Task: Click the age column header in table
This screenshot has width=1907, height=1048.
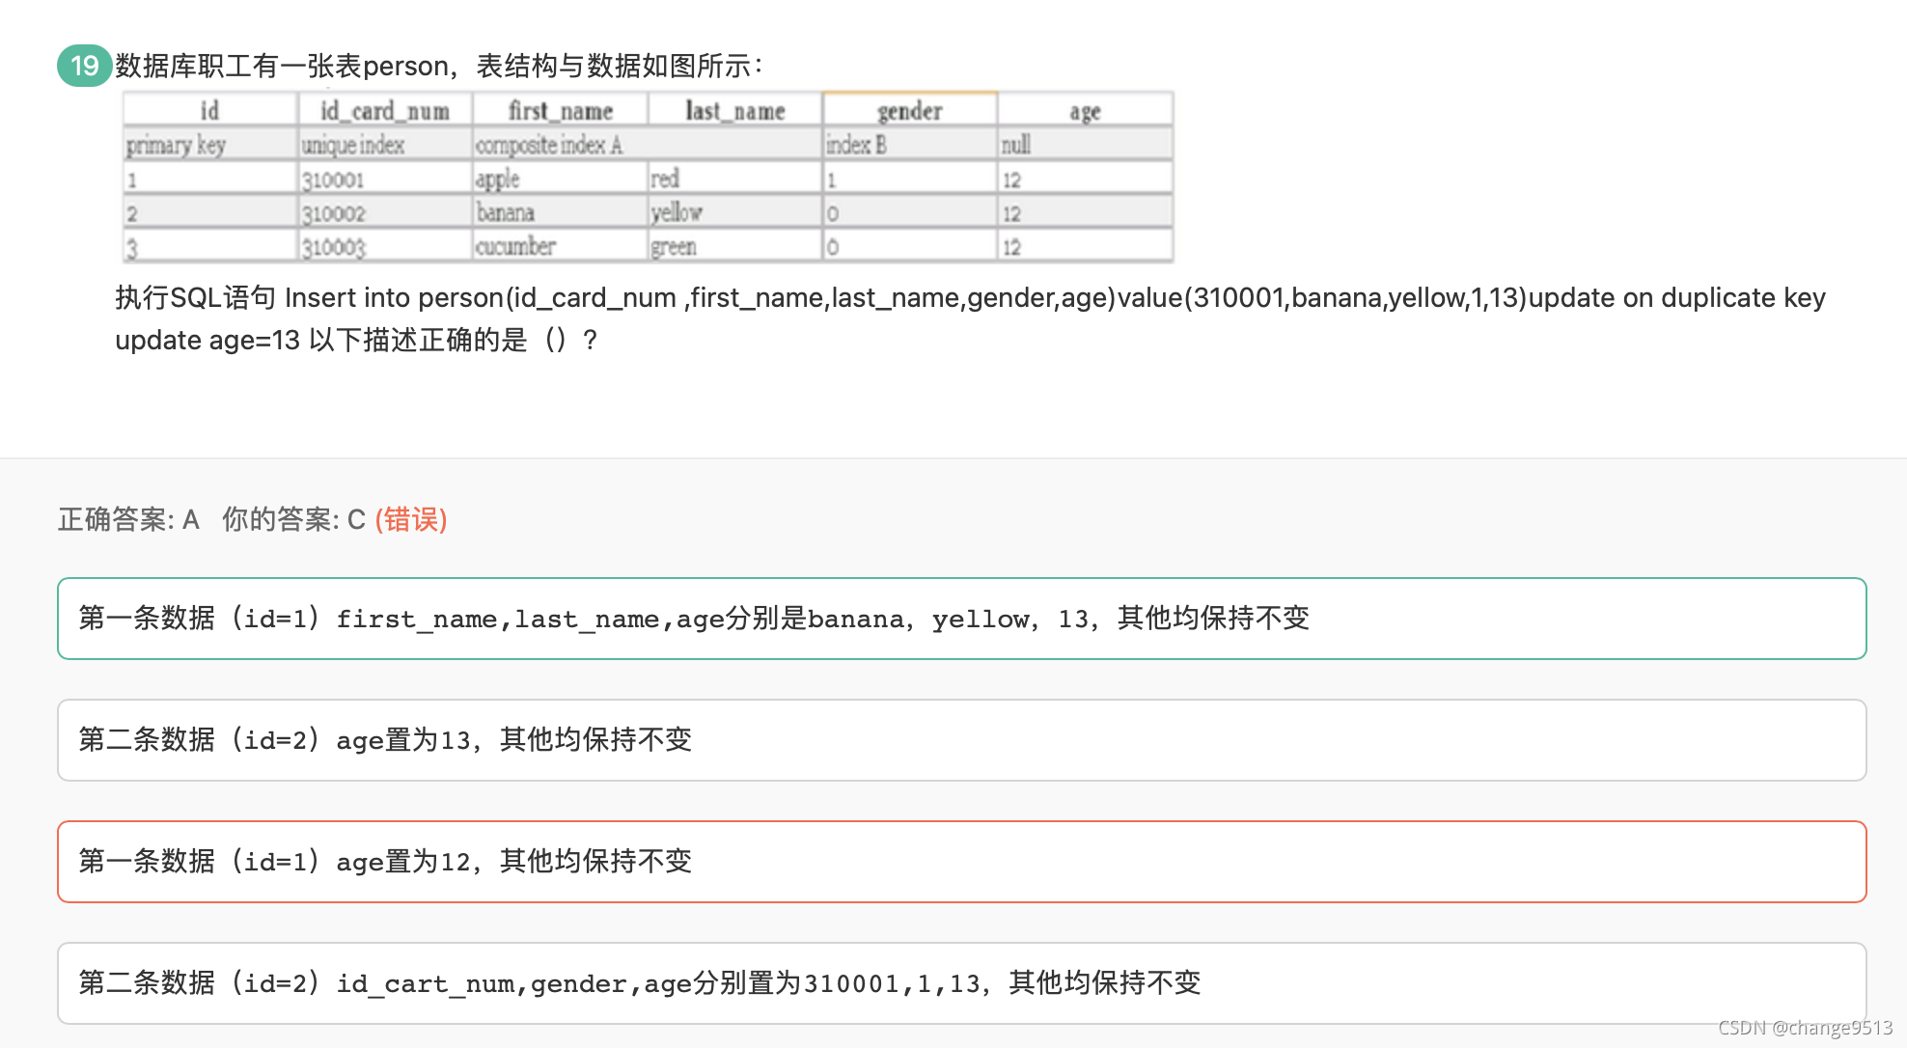Action: point(1085,111)
